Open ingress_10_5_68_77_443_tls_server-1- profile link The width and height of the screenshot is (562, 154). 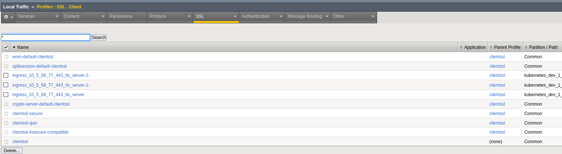(51, 85)
